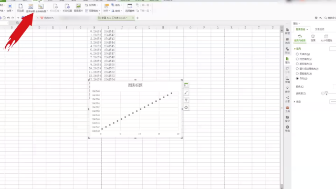
Task: Switch to the Effects tab in properties
Action: 313,38
